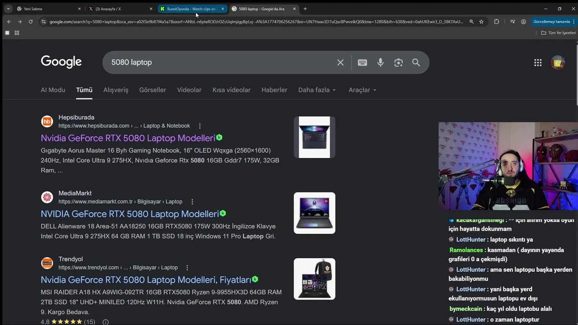Switch to AI Modu search tab
578x325 pixels.
click(53, 90)
